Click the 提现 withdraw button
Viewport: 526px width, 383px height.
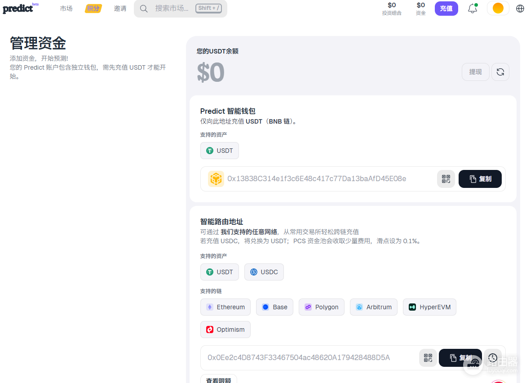pyautogui.click(x=475, y=72)
